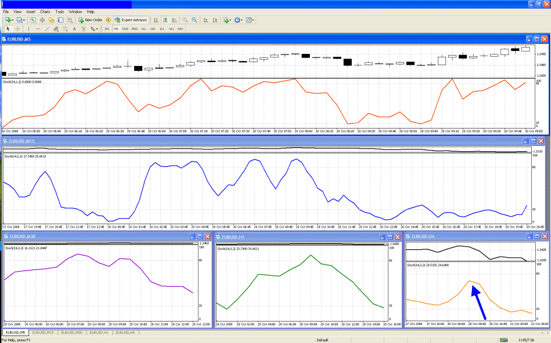Toggle chart auto scroll
The width and height of the screenshot is (551, 343).
click(x=206, y=20)
